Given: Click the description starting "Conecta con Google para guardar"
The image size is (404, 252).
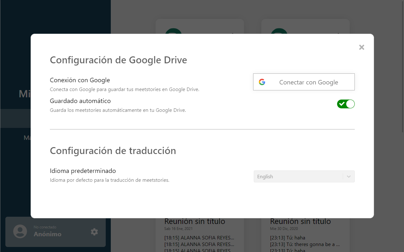Looking at the screenshot, I should (124, 89).
